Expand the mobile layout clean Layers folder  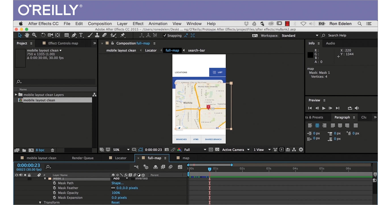pos(16,95)
